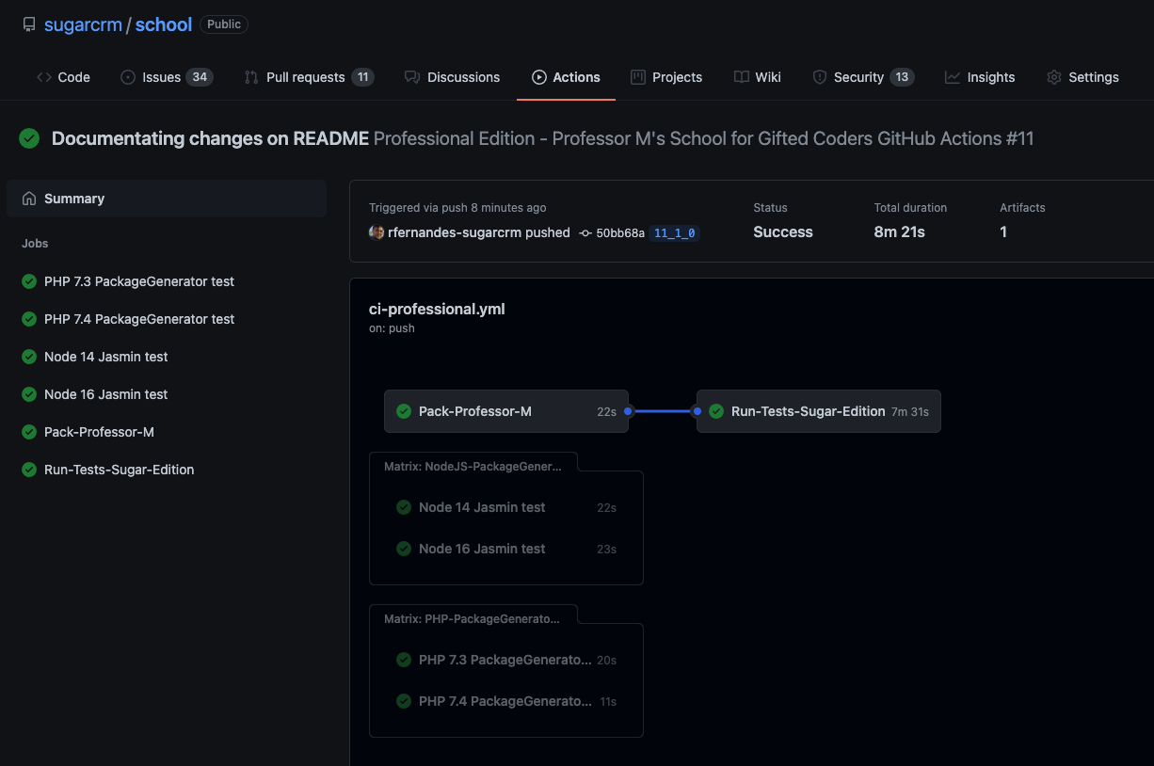
Task: Open the Actions tab
Action: [566, 77]
